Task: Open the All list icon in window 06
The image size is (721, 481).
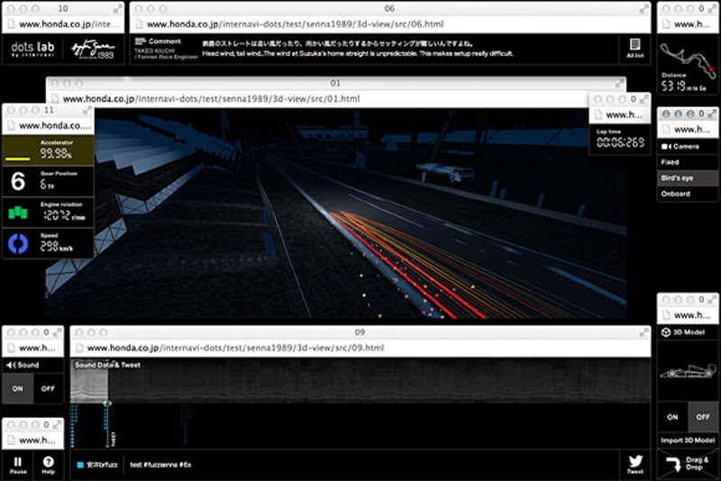Action: coord(635,48)
